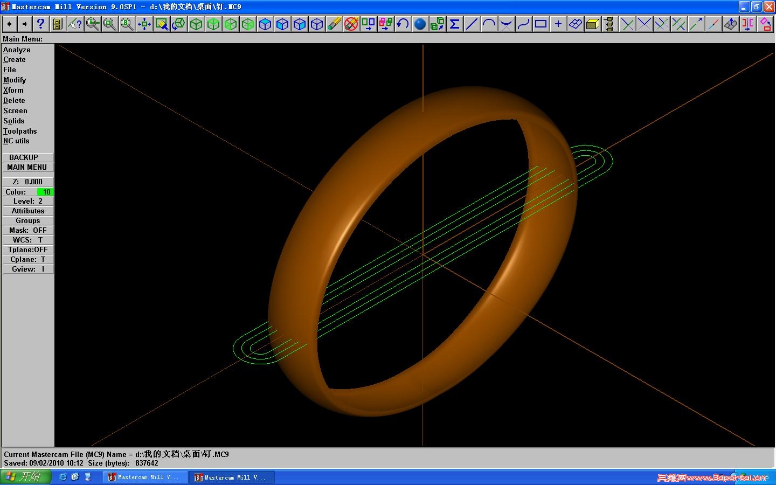The width and height of the screenshot is (776, 485).
Task: Open the Solids menu
Action: tap(14, 121)
